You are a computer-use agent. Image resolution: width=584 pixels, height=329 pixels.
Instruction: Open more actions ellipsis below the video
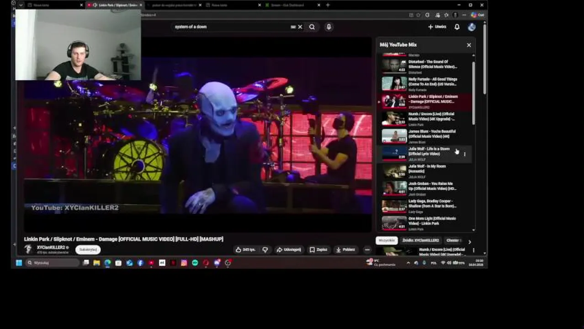point(367,249)
